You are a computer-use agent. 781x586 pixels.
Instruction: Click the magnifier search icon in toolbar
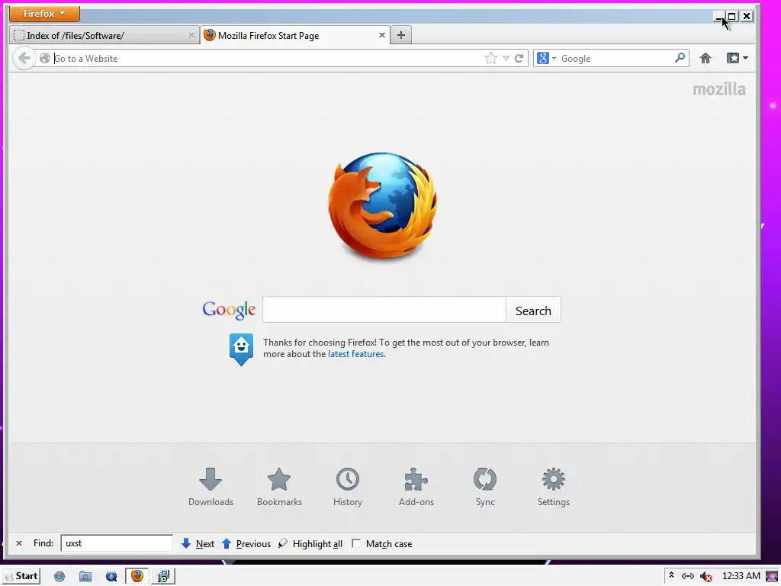click(x=680, y=58)
